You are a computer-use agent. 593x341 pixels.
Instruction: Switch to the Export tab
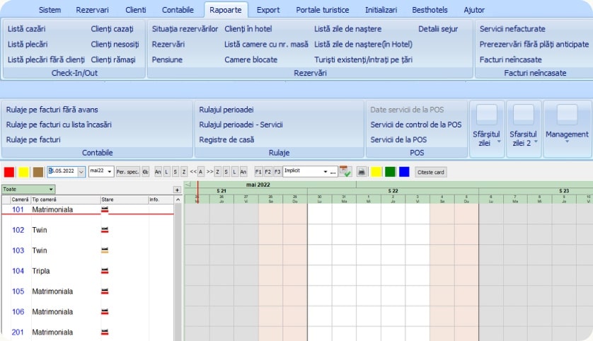tap(268, 11)
